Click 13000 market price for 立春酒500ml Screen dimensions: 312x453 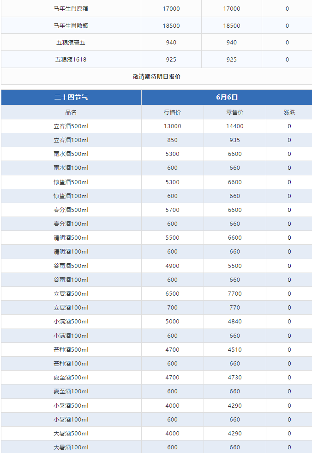click(x=172, y=126)
